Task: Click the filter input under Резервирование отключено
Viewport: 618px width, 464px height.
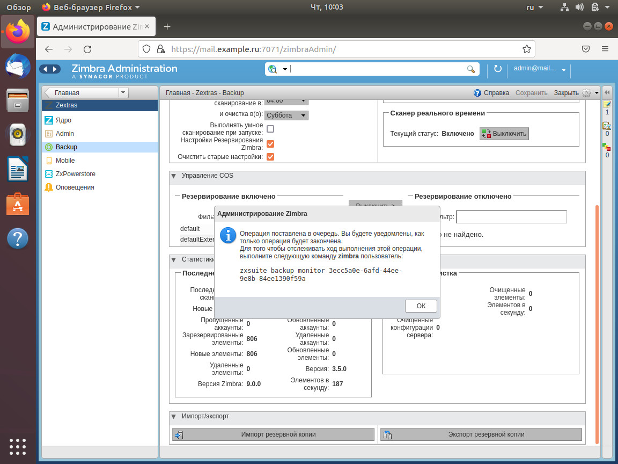Action: coord(511,217)
